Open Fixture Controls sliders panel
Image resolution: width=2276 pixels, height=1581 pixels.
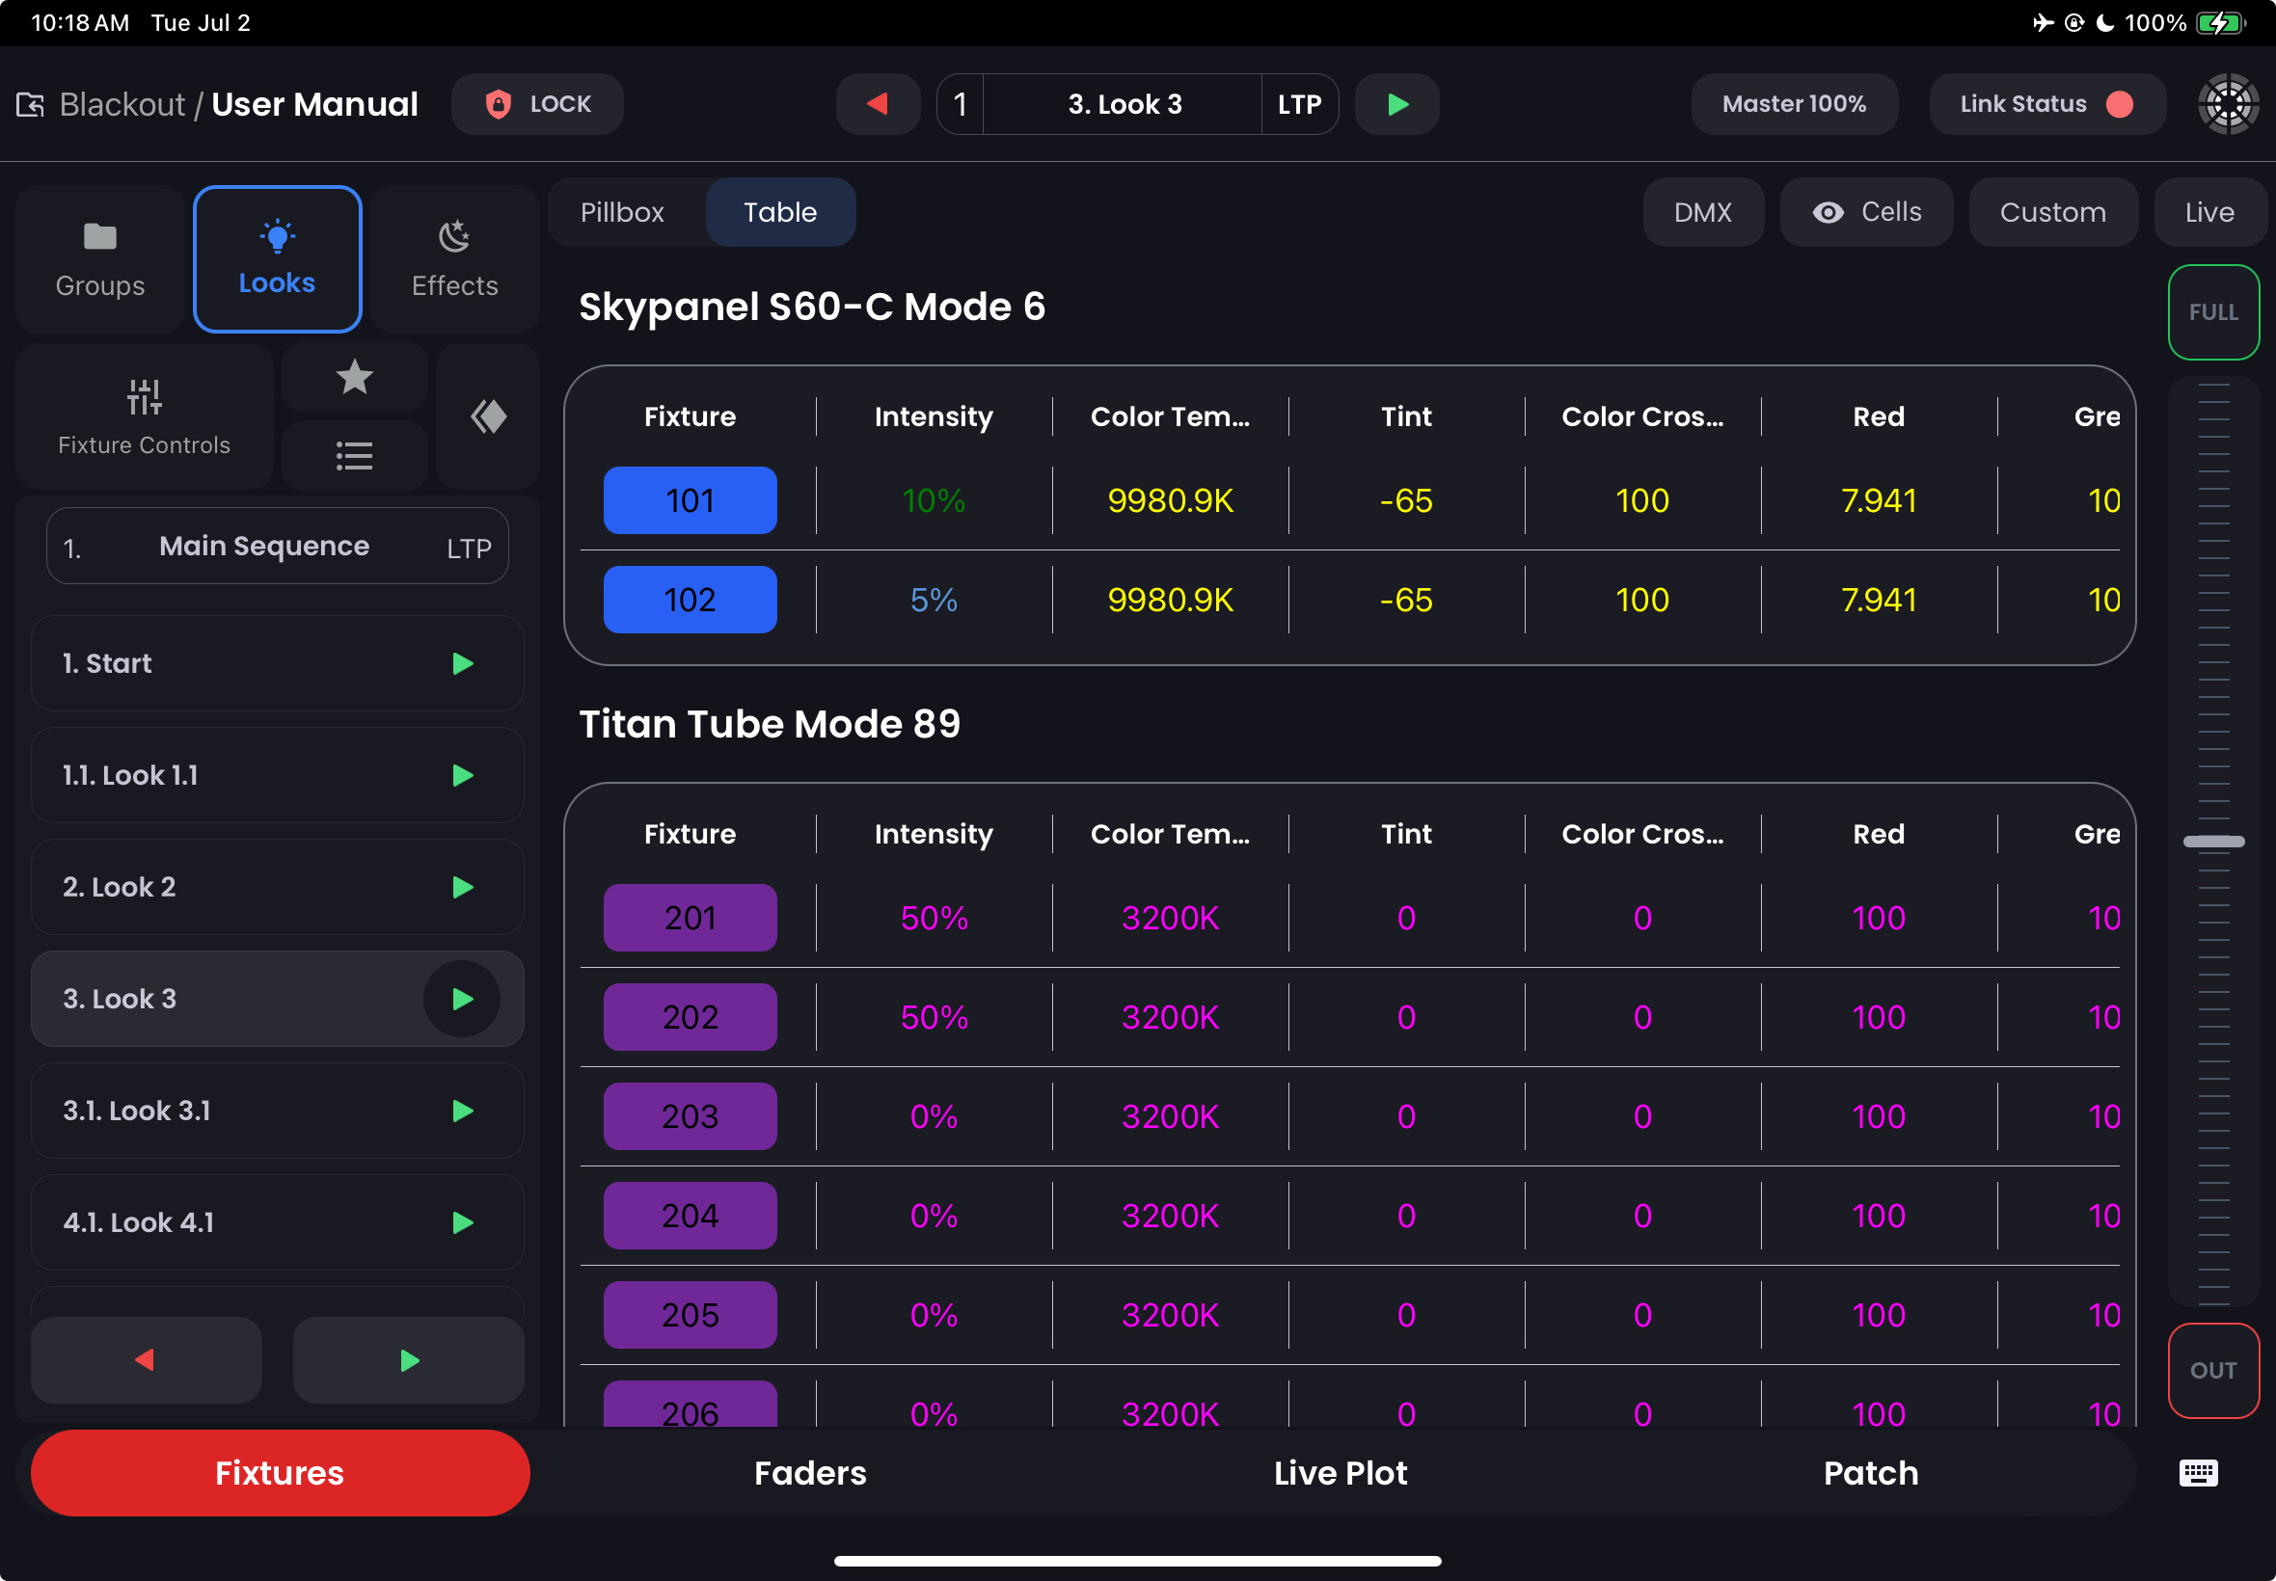145,417
